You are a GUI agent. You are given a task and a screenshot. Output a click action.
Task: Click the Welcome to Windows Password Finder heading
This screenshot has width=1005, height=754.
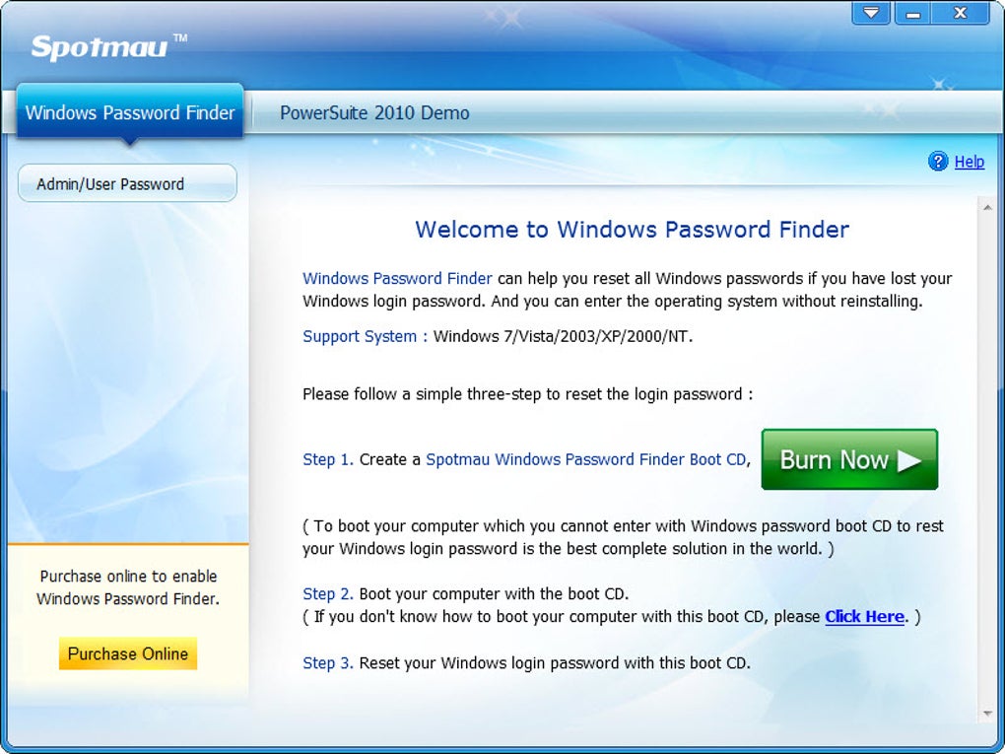coord(632,229)
